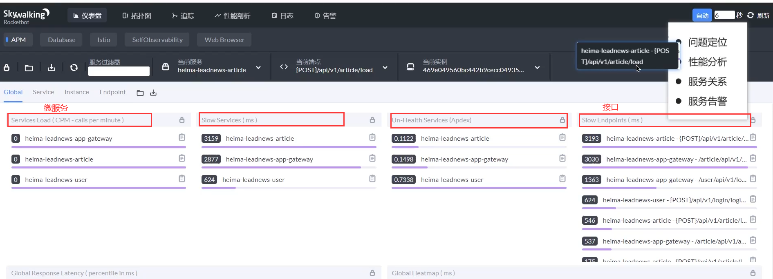Click the 服务告警 bullet item

[707, 101]
